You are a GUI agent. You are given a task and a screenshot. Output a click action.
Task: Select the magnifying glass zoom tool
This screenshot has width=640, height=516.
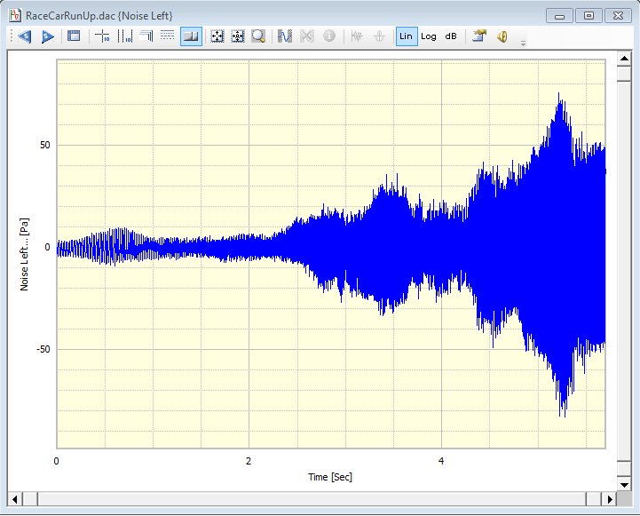pyautogui.click(x=258, y=36)
